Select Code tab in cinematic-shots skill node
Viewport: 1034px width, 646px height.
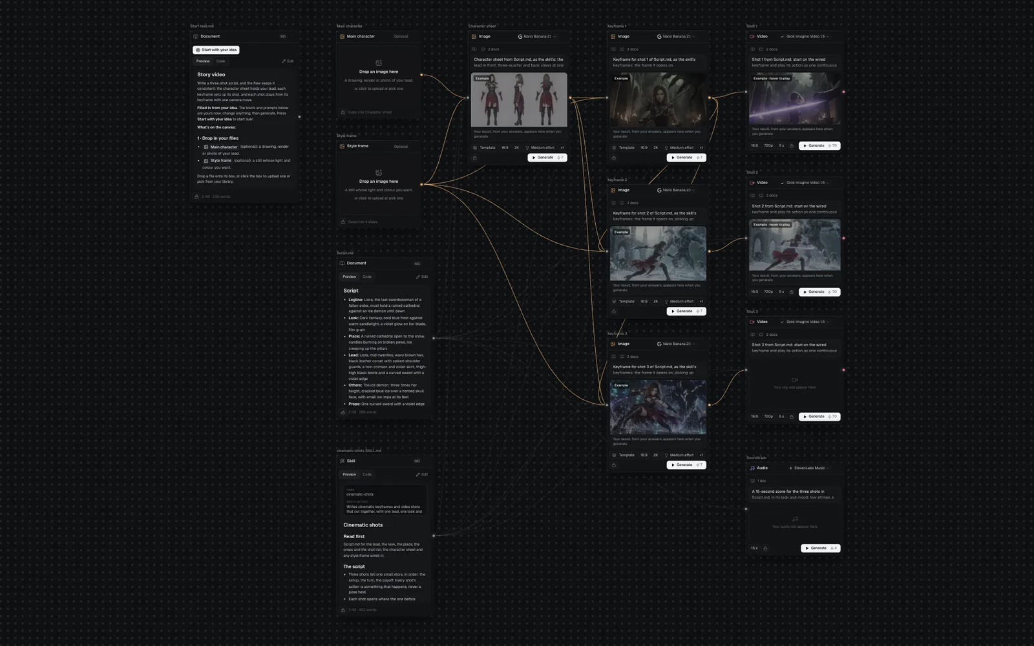click(367, 474)
